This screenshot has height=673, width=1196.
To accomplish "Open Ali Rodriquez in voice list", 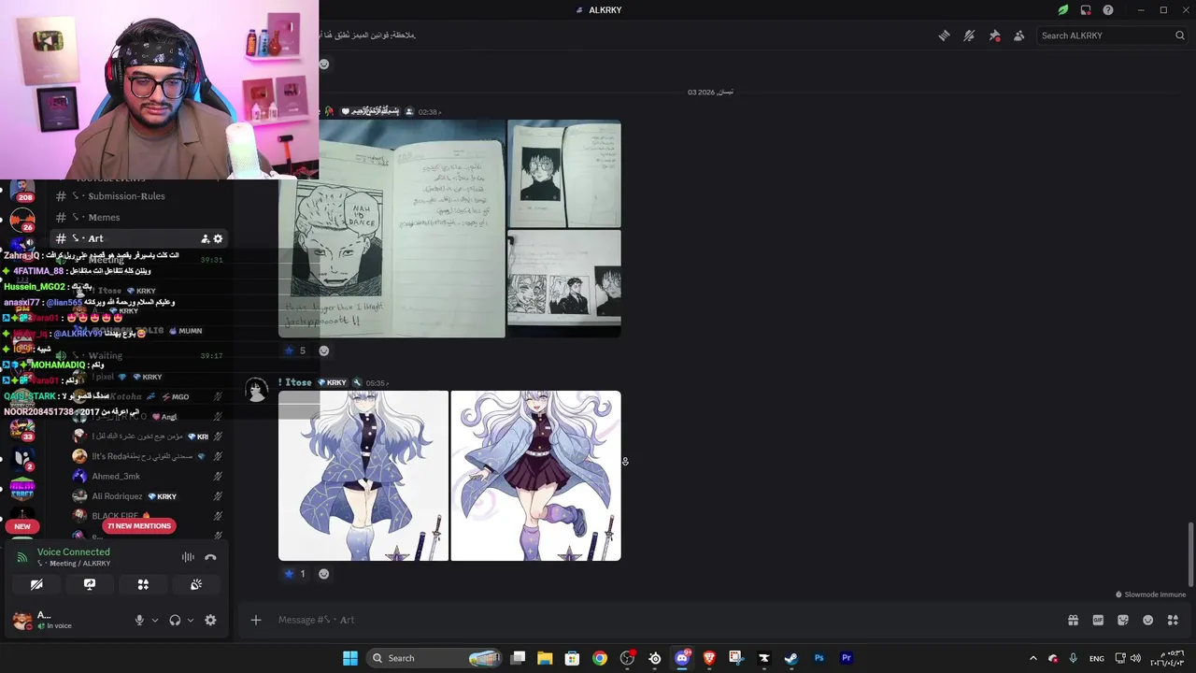I will pos(117,496).
